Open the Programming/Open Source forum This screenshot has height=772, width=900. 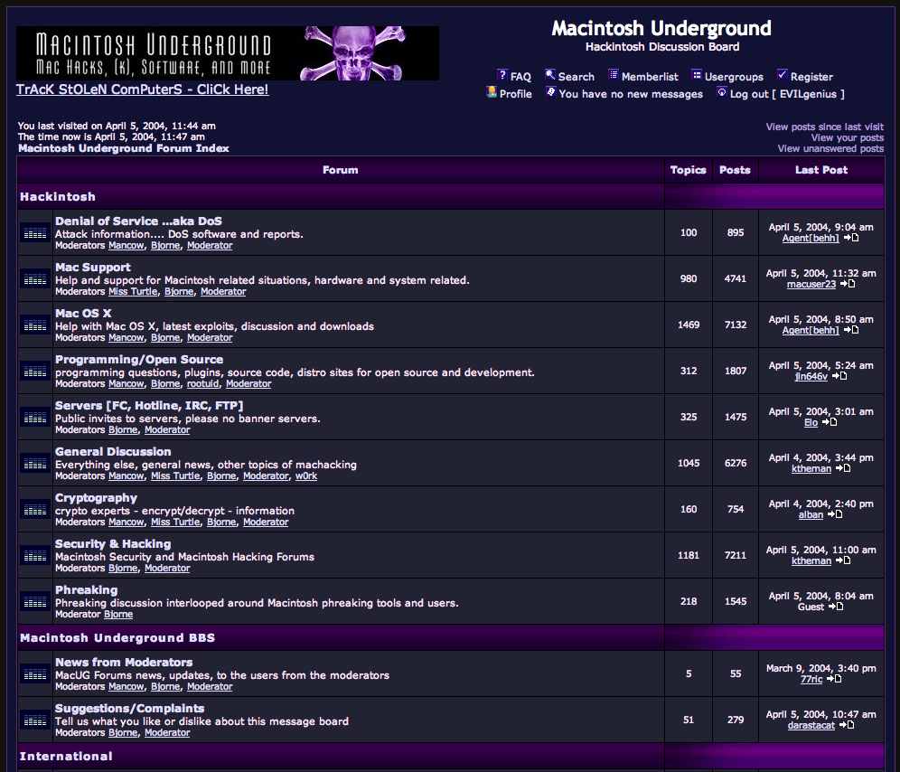pyautogui.click(x=139, y=359)
